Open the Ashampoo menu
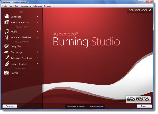The height and width of the screenshot is (114, 158). click(37, 6)
